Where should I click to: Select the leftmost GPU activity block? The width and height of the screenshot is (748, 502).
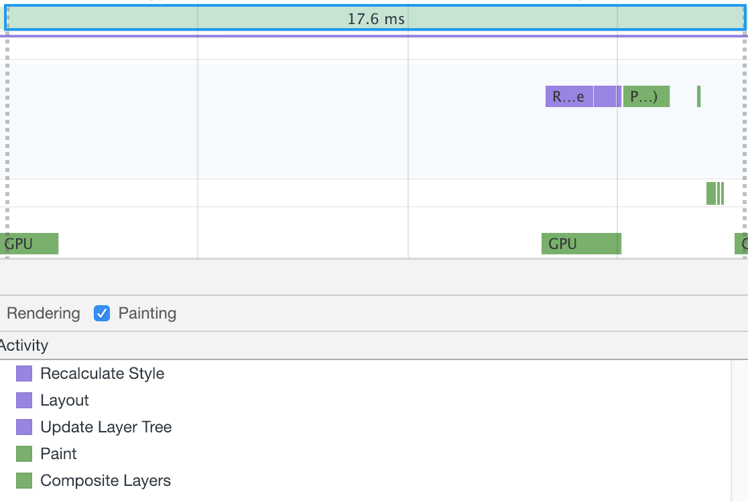pos(29,244)
